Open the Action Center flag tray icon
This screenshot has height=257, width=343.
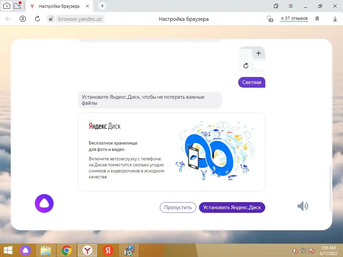[312, 251]
